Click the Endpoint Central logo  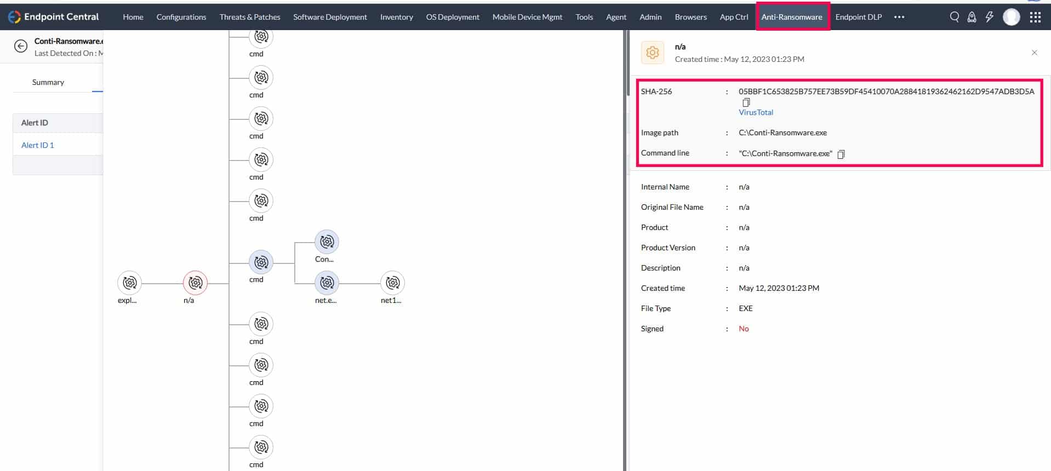53,16
